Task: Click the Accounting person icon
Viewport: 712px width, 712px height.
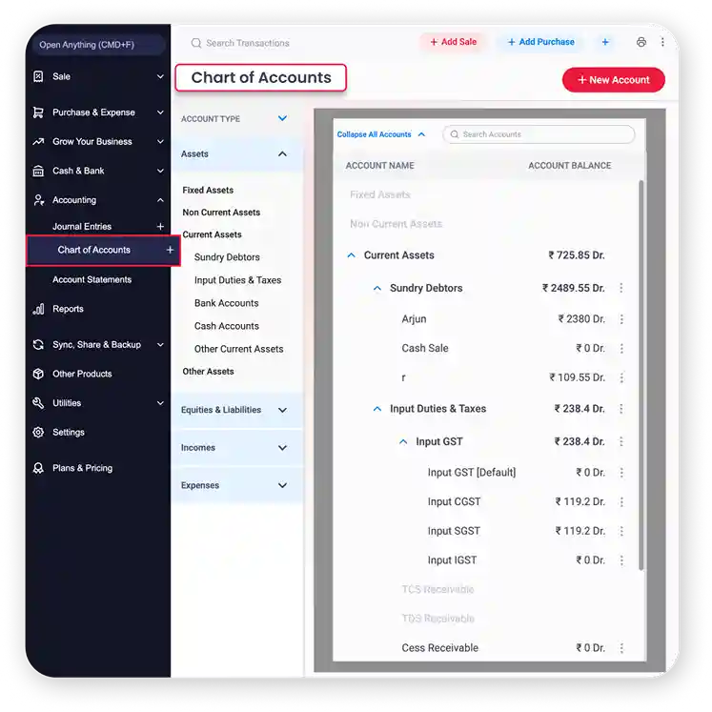Action: click(38, 200)
